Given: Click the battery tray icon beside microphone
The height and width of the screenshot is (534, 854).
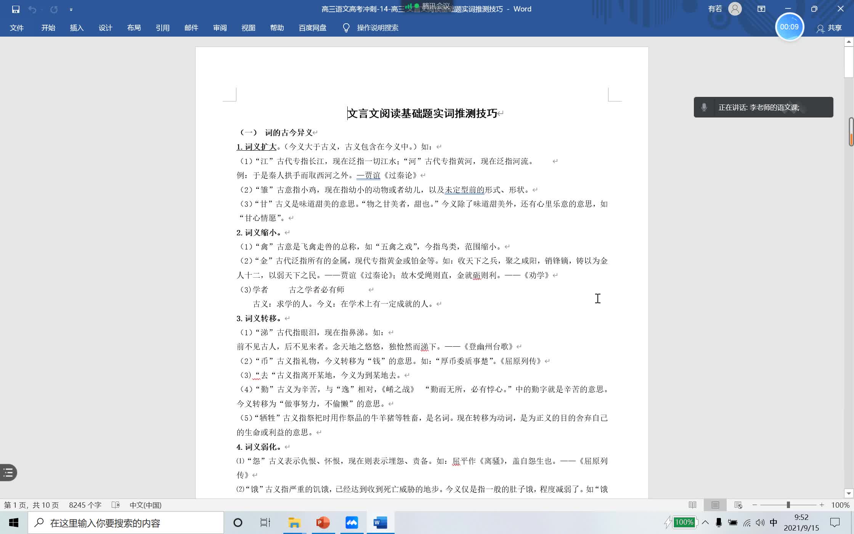Looking at the screenshot, I should coord(733,523).
